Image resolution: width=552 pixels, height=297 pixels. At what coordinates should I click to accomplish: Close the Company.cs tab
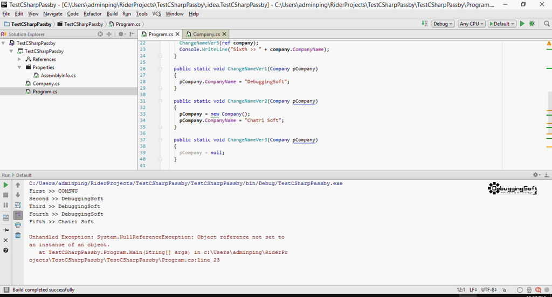coord(224,34)
